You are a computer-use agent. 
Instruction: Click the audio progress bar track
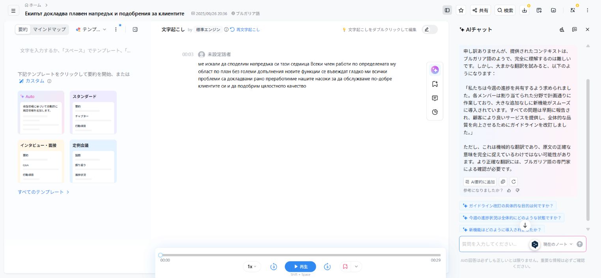300,255
